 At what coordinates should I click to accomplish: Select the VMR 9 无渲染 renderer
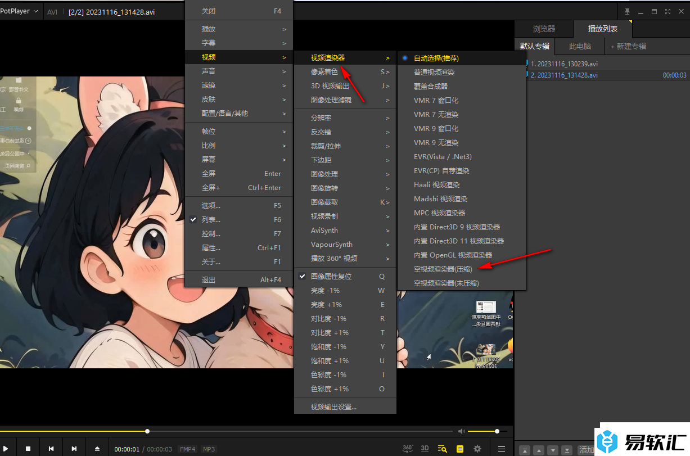tap(462, 142)
